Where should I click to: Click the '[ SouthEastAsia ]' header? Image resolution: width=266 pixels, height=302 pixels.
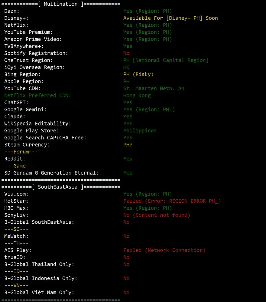click(58, 187)
